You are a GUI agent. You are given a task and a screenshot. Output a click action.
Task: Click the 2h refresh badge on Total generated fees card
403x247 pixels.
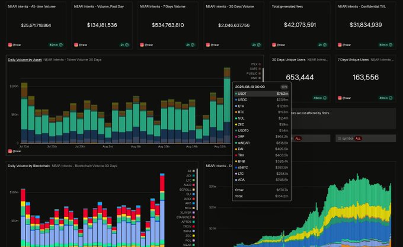click(x=322, y=44)
